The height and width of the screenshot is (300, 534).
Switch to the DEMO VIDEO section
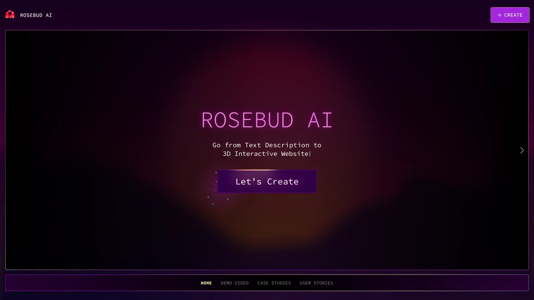[235, 283]
